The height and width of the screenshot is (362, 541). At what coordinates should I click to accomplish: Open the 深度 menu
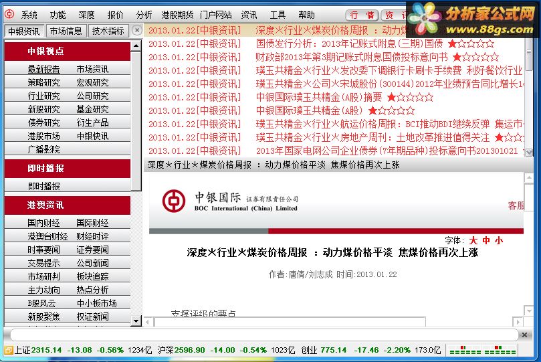click(86, 15)
